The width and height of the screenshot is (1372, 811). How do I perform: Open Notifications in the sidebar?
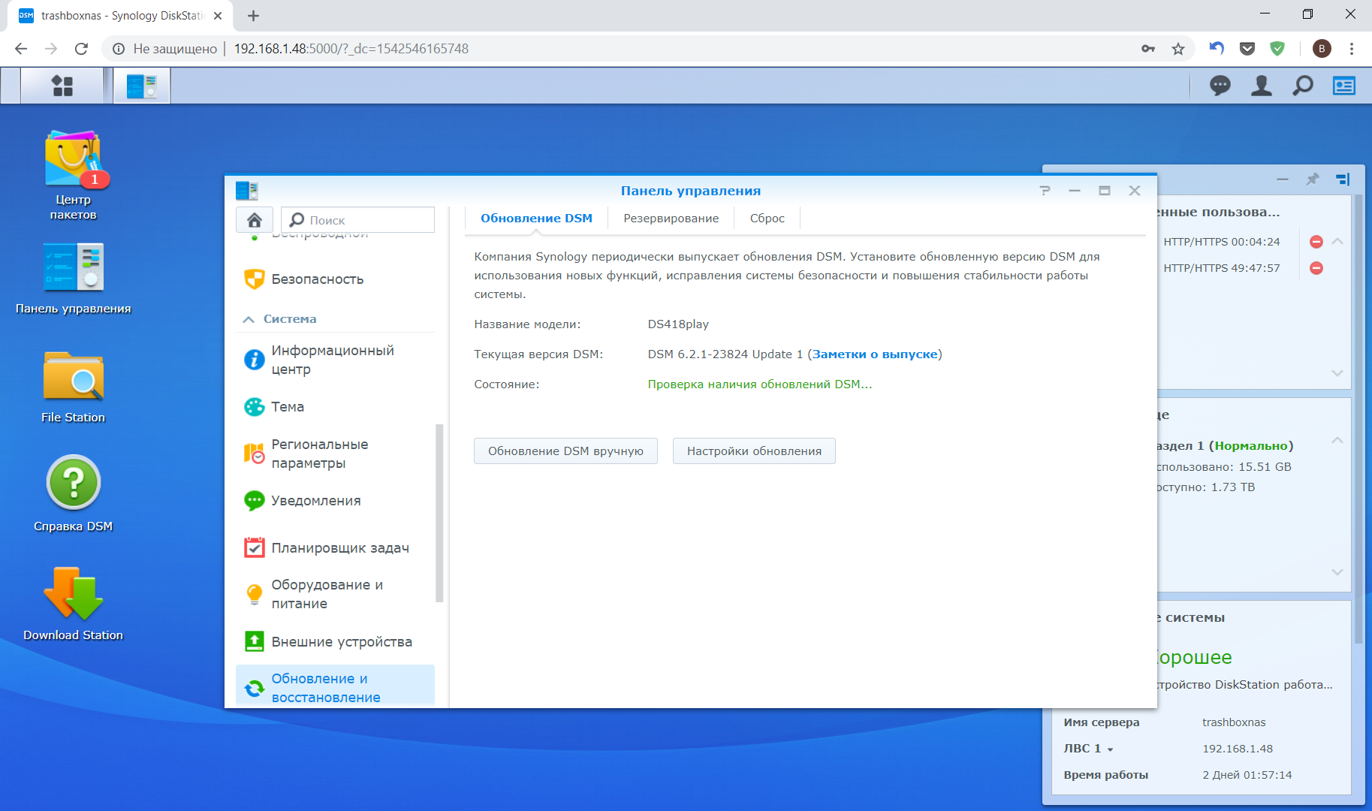[335, 501]
